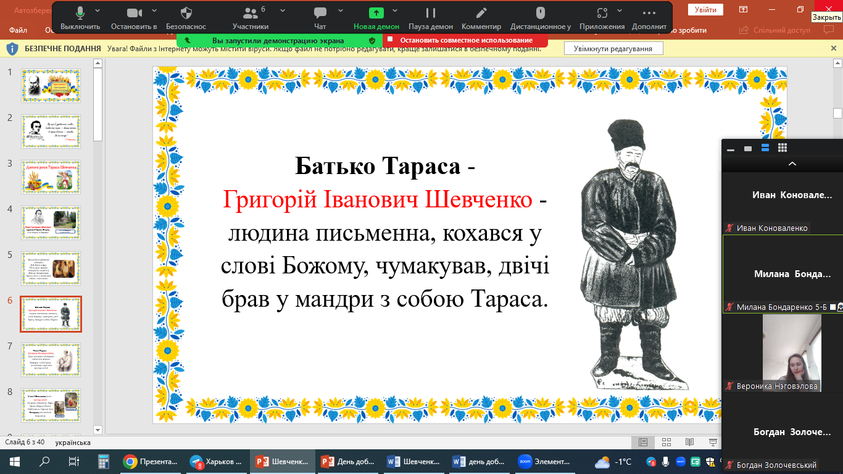Switch to Normal view in status bar
Image resolution: width=843 pixels, height=474 pixels.
(x=642, y=442)
